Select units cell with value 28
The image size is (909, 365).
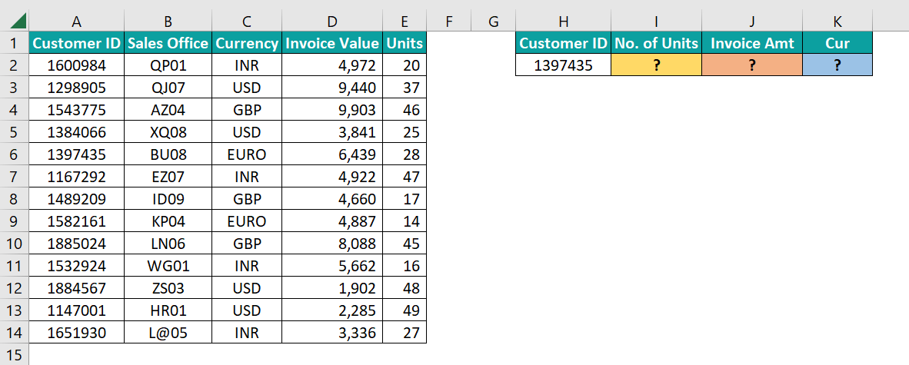coord(405,154)
